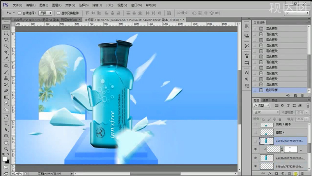Add layer style fx button
Screen dimensions: 312x176
point(270,173)
